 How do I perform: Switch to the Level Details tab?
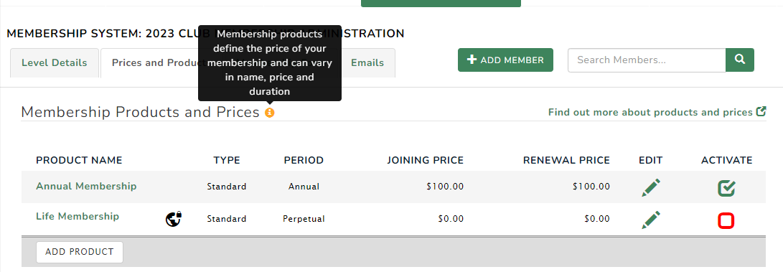[55, 63]
